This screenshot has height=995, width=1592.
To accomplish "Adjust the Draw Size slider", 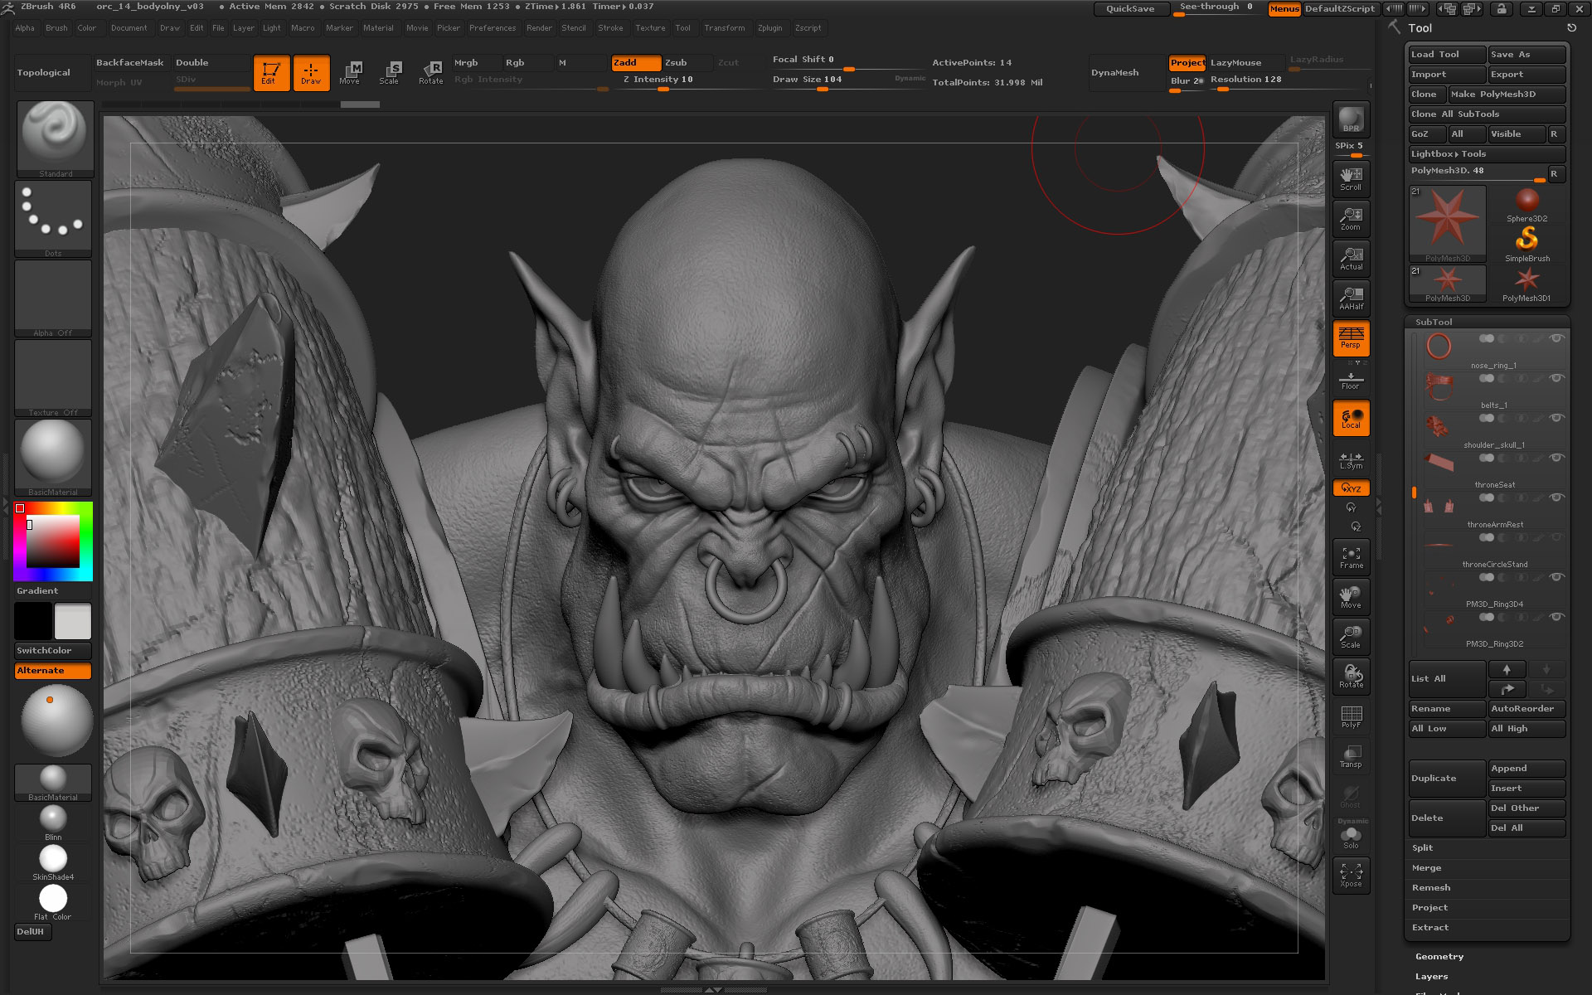I will tap(849, 81).
